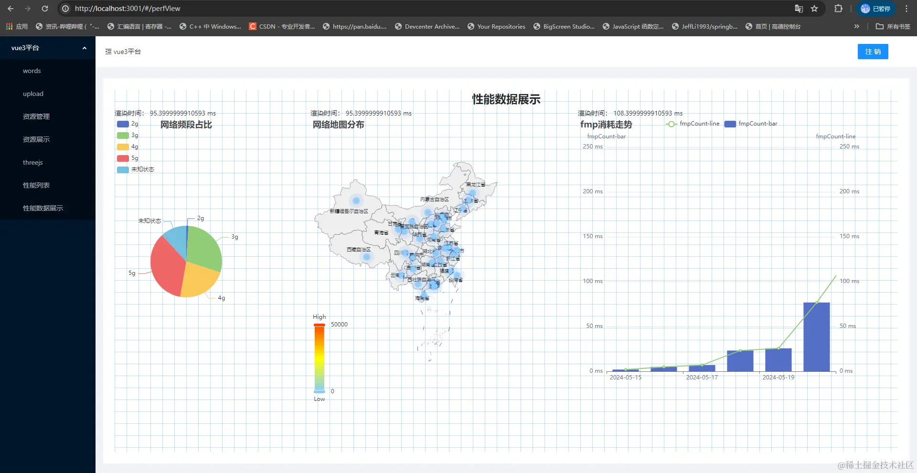Click 新疆维吾尔自治区 on the China map
This screenshot has height=473, width=917.
click(349, 211)
